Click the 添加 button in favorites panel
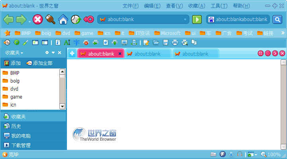This screenshot has height=159, width=287. [x=12, y=63]
